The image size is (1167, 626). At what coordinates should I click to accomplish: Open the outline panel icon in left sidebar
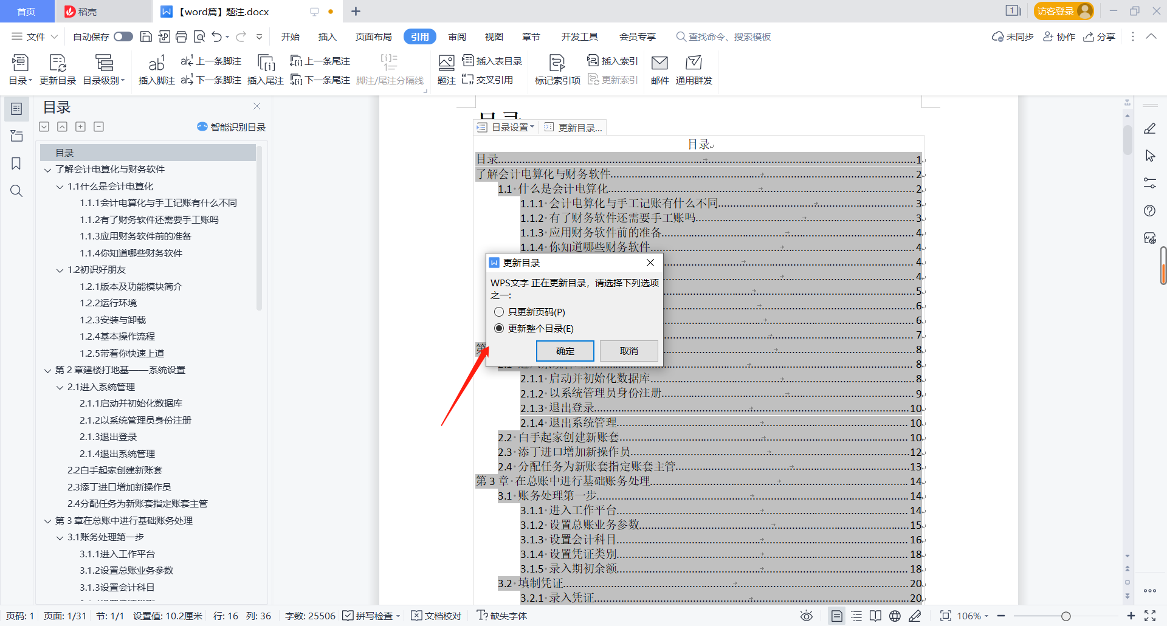pos(16,109)
